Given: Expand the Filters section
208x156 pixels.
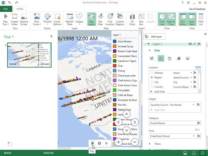Looking at the screenshot, I should click(150, 144).
